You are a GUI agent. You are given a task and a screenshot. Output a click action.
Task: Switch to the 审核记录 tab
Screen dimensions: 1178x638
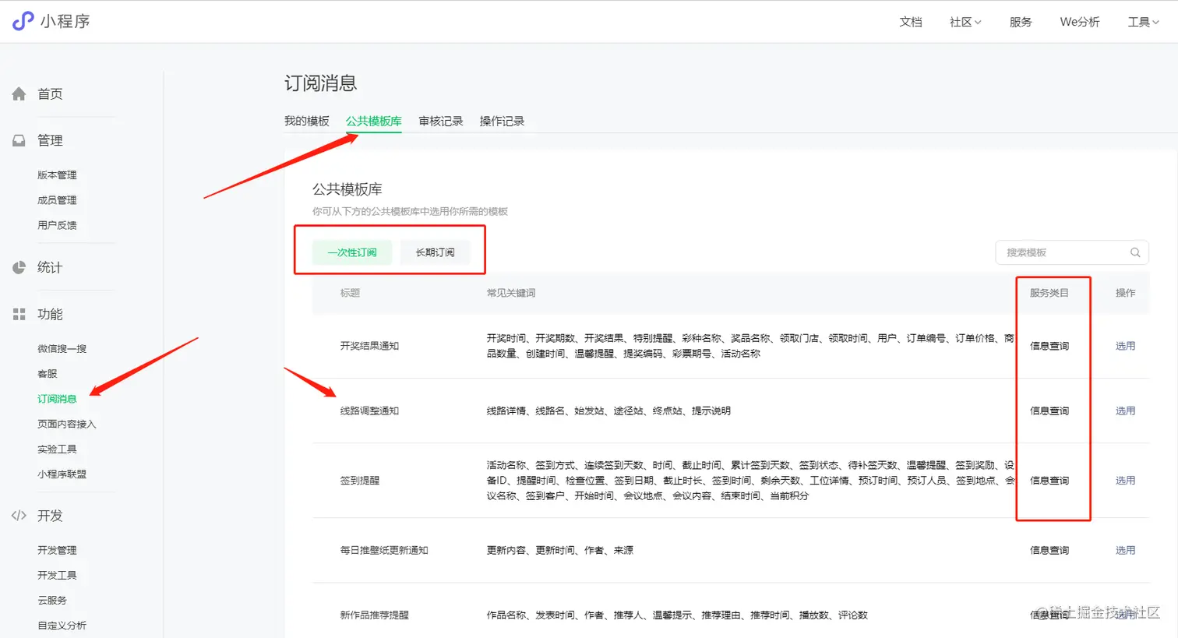click(441, 122)
